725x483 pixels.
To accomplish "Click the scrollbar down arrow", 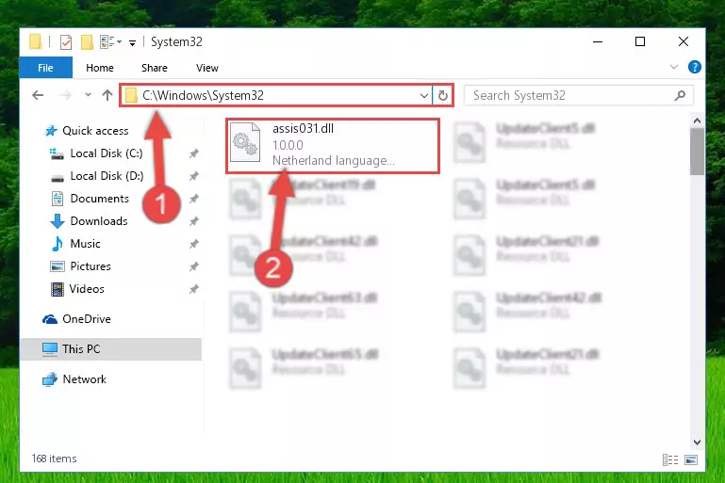I will (697, 443).
